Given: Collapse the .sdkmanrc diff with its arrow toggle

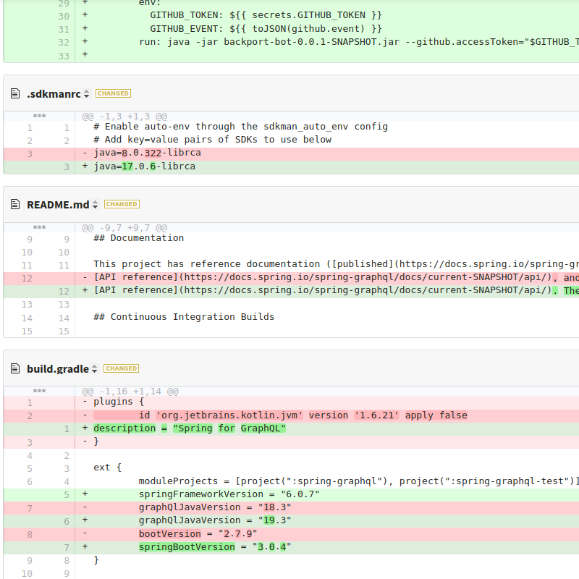Looking at the screenshot, I should tap(86, 94).
